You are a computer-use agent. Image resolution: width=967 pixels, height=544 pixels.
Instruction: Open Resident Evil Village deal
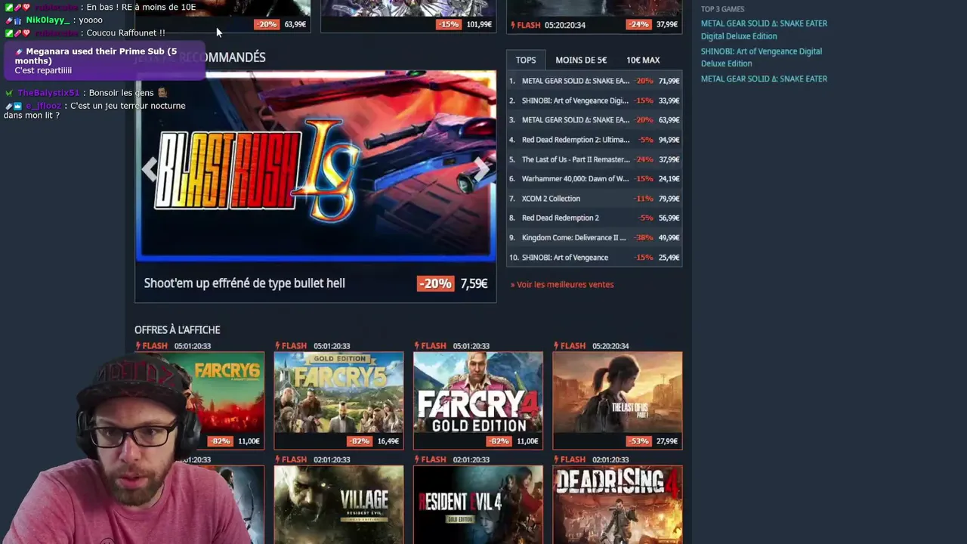click(338, 505)
